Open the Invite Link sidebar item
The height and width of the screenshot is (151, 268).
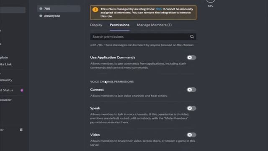(x=6, y=64)
